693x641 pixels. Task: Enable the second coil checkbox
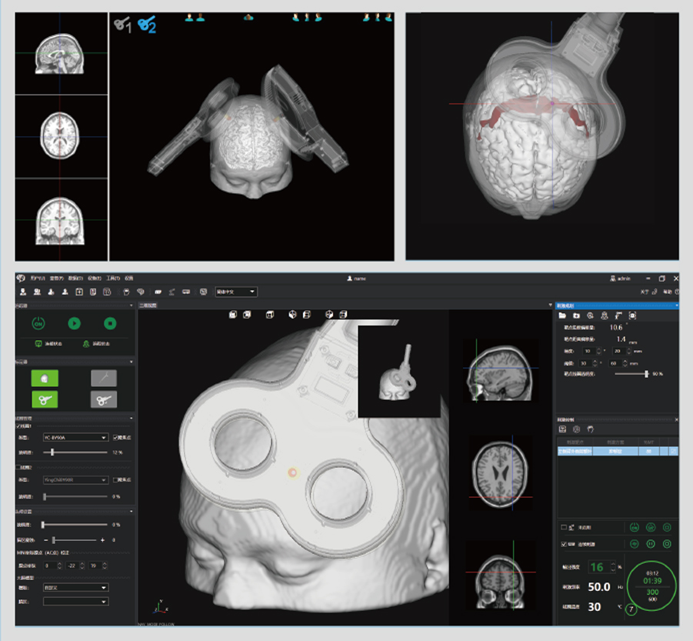(x=19, y=467)
